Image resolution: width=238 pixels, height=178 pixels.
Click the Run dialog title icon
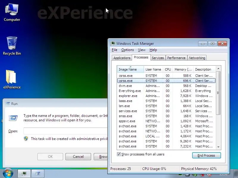8,104
